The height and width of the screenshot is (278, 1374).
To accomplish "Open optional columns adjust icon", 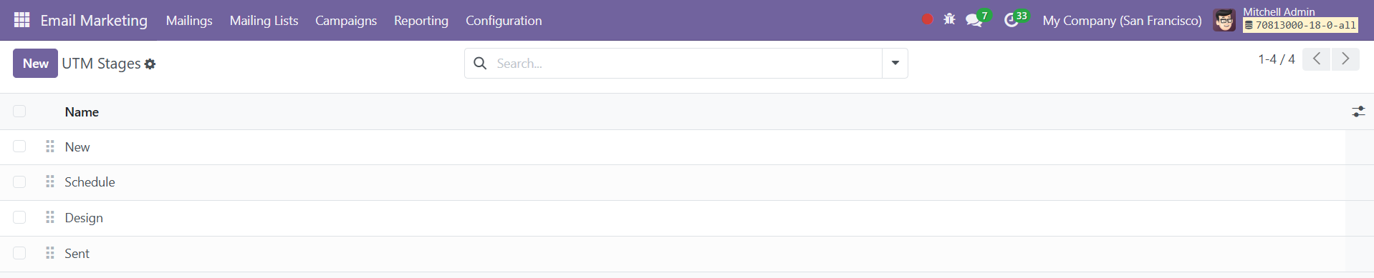I will [x=1358, y=111].
